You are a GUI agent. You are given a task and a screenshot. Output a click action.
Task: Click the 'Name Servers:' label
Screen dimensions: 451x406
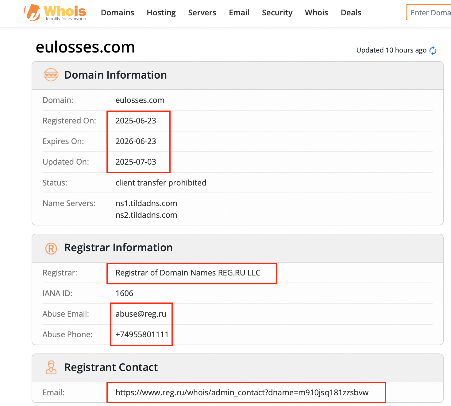coord(69,203)
